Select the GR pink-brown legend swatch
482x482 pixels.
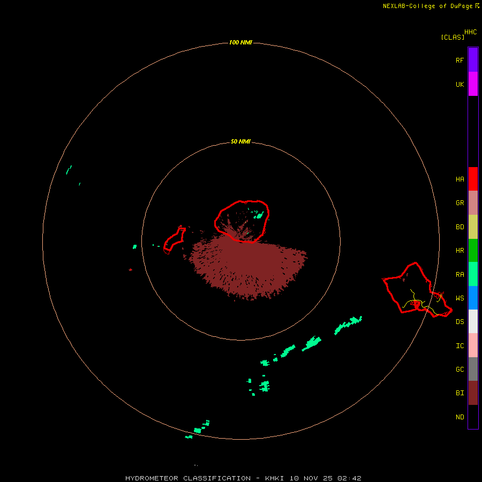473,203
